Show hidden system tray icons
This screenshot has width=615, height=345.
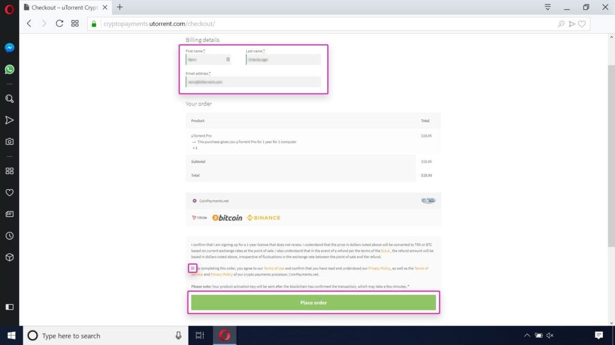click(527, 335)
